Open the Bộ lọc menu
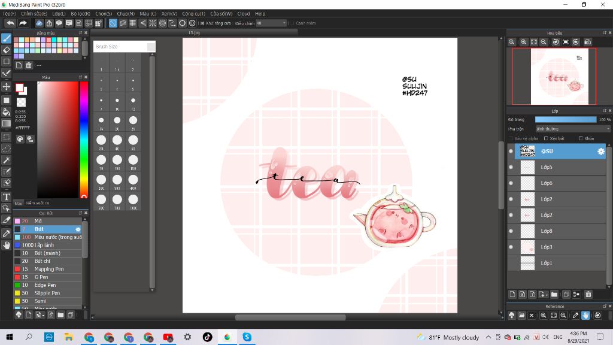The width and height of the screenshot is (613, 345). (x=81, y=14)
